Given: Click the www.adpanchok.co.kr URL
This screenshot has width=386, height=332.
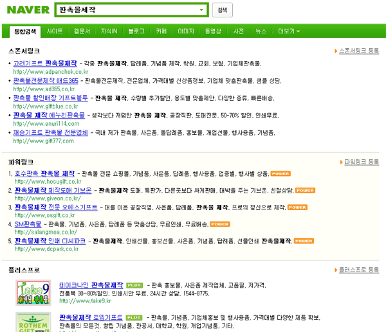Looking at the screenshot, I should click(x=50, y=72).
